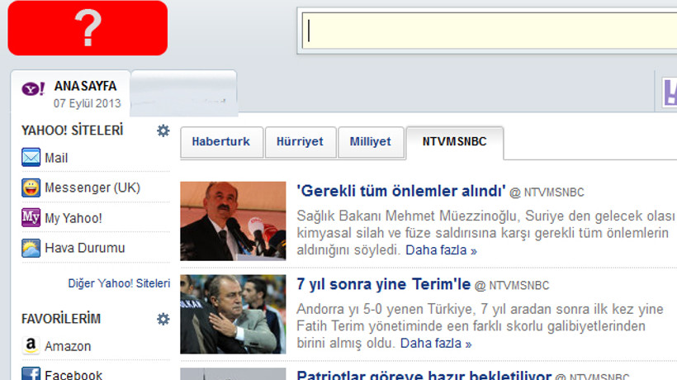Click the red question mark logo
The height and width of the screenshot is (380, 677).
(88, 27)
